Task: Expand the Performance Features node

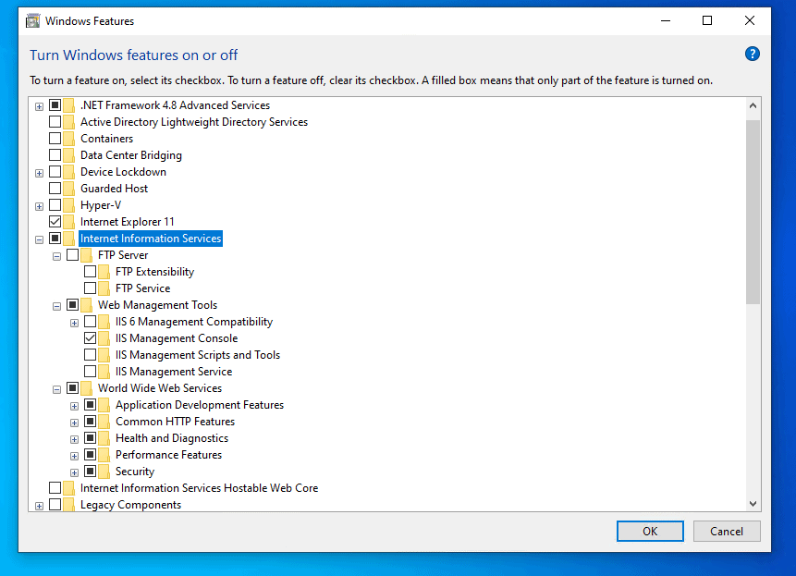Action: pyautogui.click(x=74, y=456)
